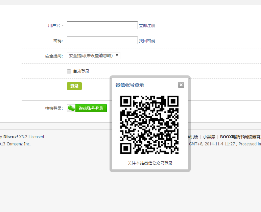Screen dimensions: 261x212
Task: Click the password input field
Action: [x=102, y=41]
